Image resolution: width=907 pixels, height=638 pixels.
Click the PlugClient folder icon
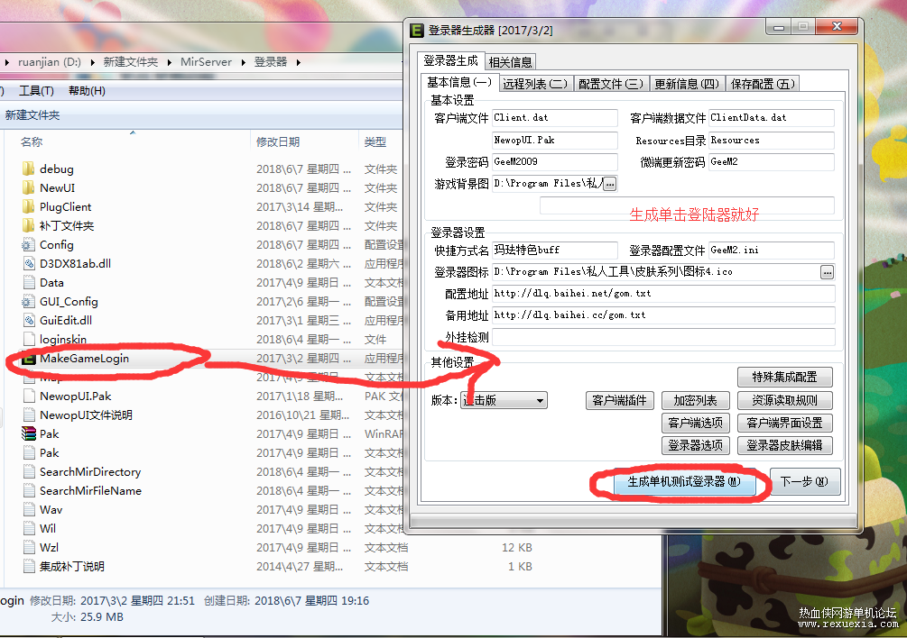click(x=28, y=206)
